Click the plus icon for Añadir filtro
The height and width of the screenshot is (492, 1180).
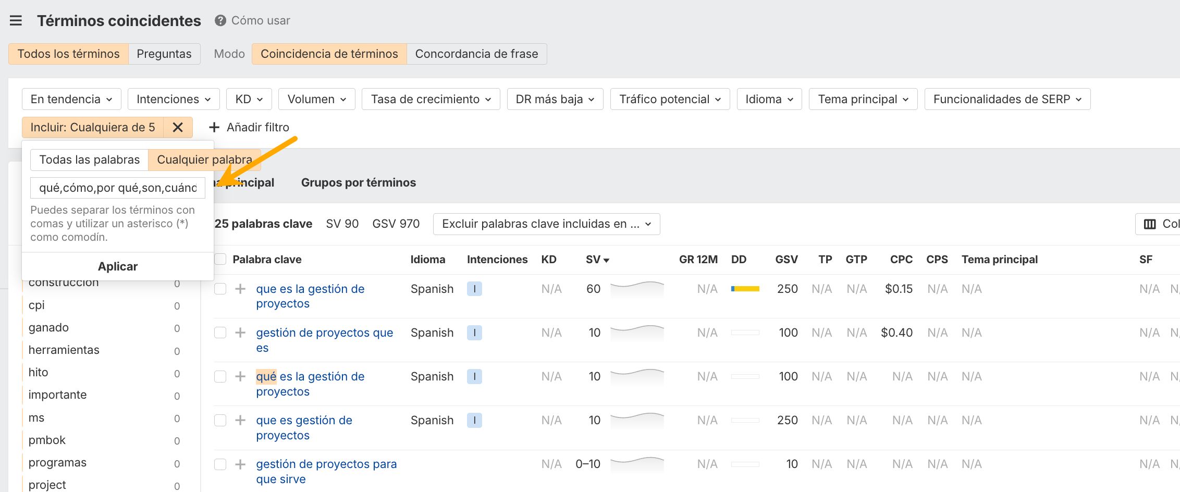point(214,128)
